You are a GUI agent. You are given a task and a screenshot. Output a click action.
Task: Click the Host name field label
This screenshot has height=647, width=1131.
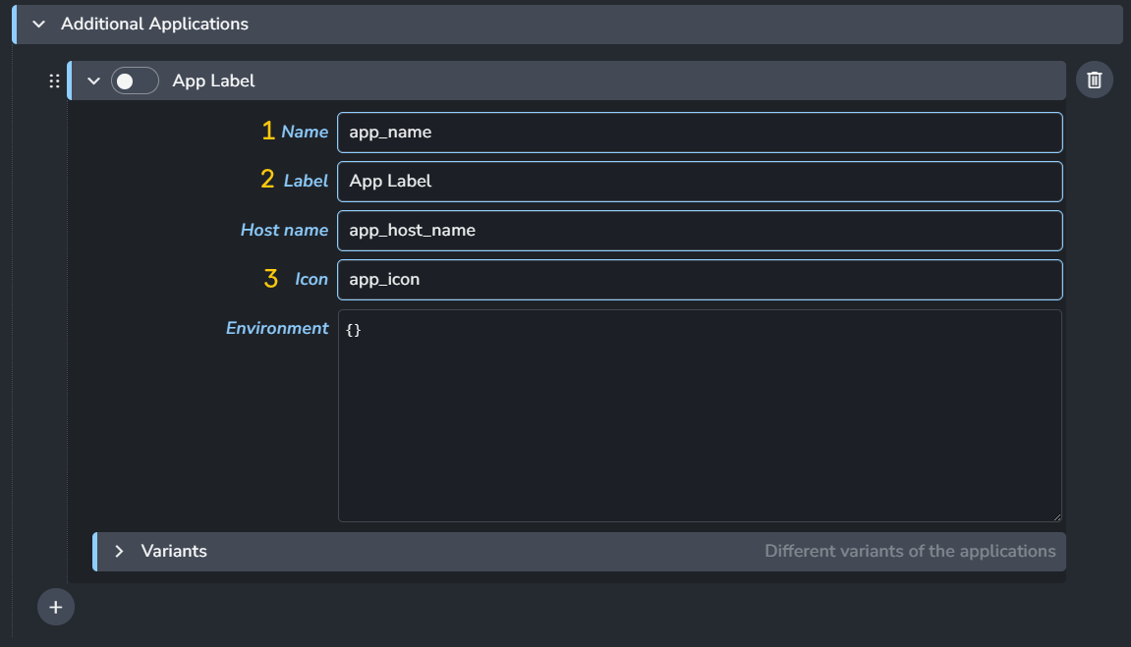click(x=284, y=230)
